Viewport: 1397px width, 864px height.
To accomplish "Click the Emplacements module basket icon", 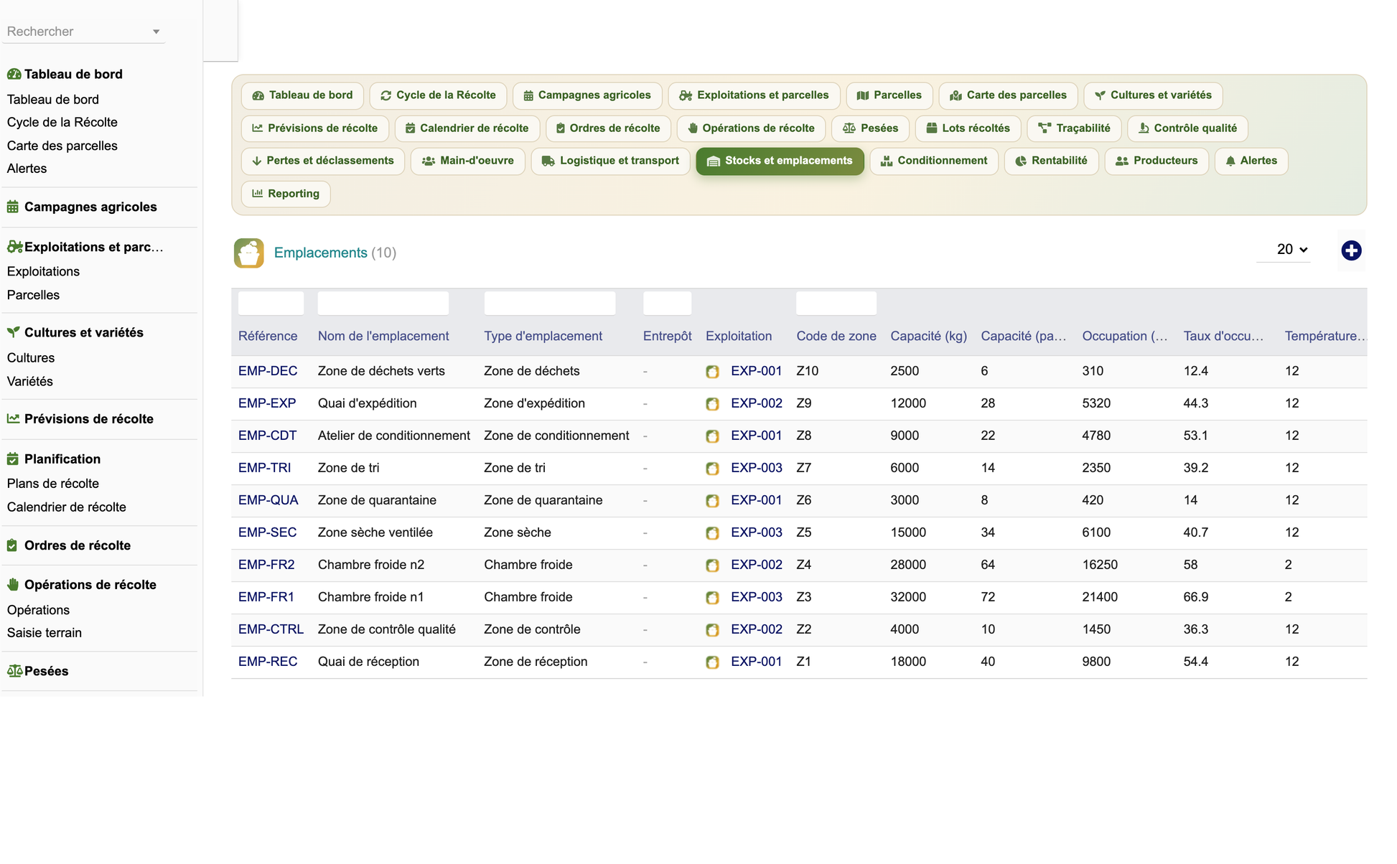I will (248, 253).
